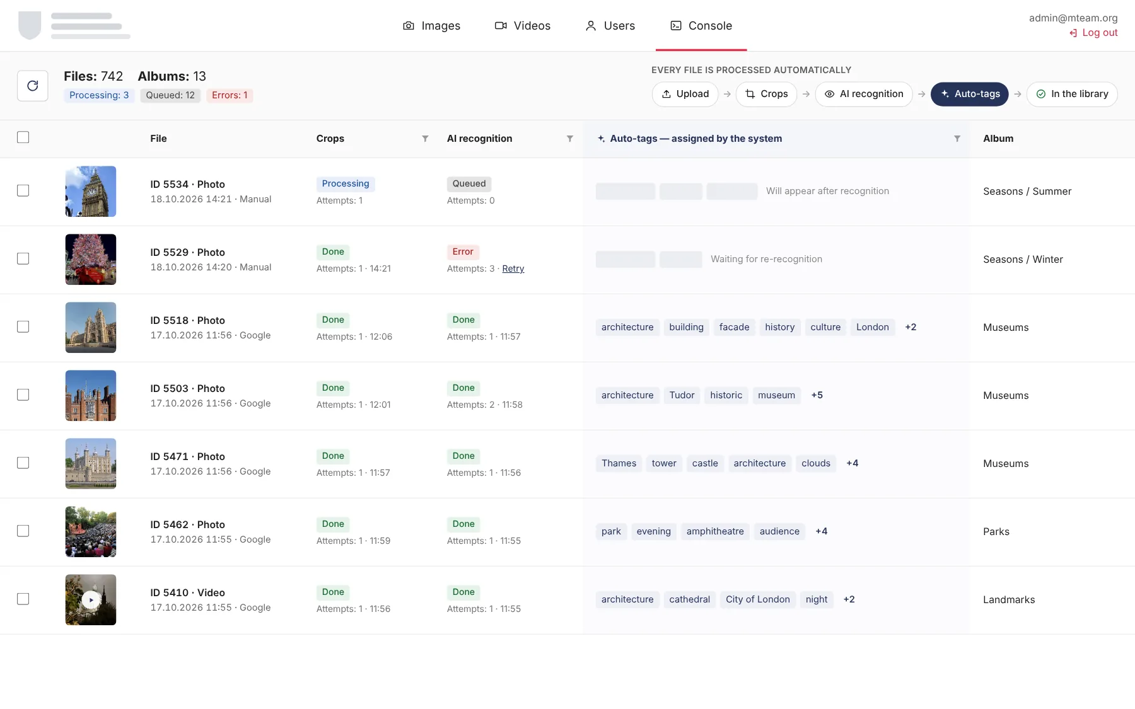
Task: Expand +2 more tags for ID 5518
Action: 911,327
